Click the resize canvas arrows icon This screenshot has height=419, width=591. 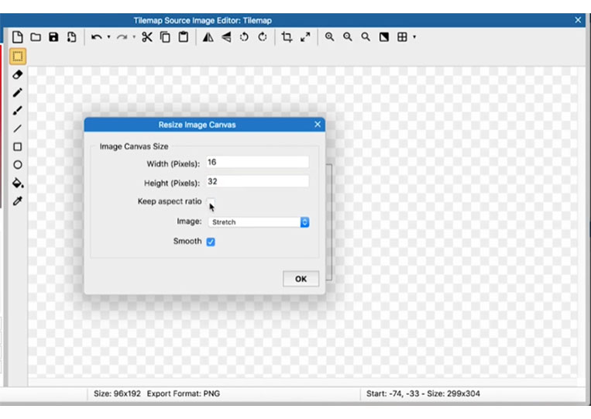click(x=305, y=37)
